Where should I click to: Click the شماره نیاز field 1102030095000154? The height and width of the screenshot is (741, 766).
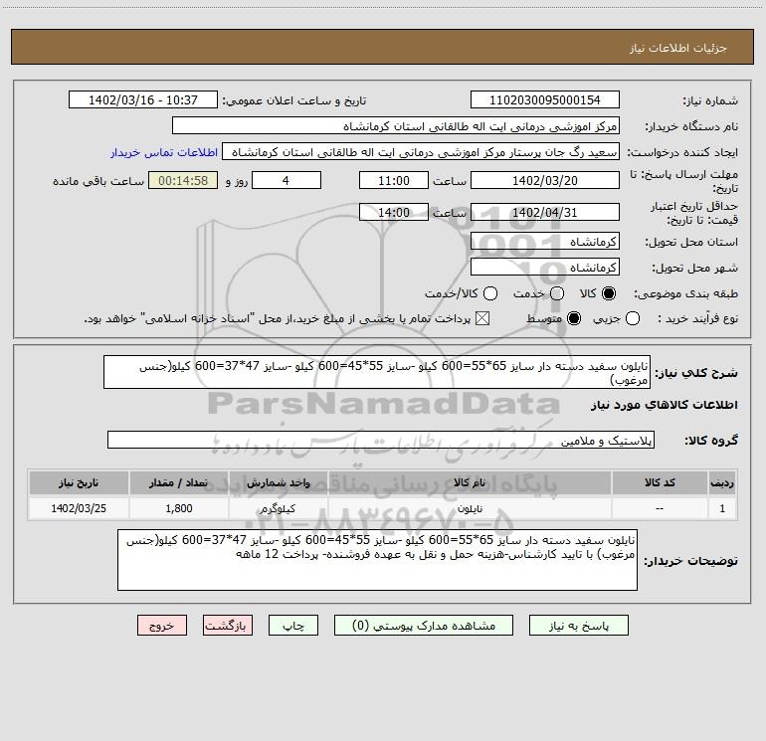click(545, 100)
